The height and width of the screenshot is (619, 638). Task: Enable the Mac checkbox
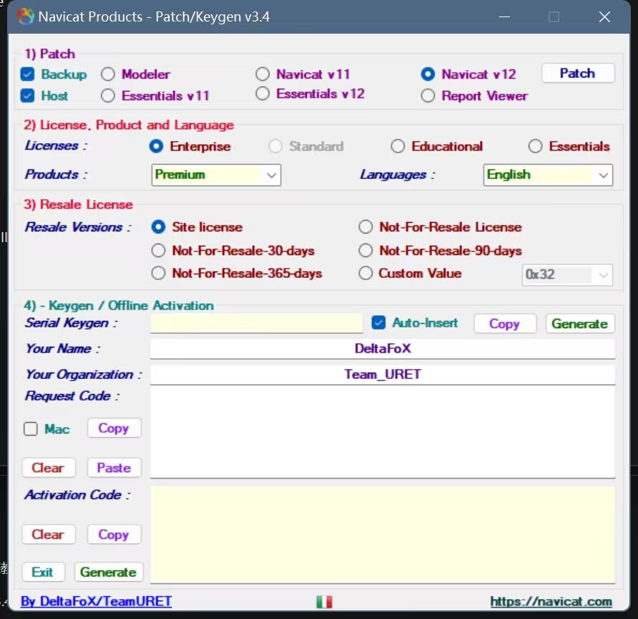tap(31, 429)
